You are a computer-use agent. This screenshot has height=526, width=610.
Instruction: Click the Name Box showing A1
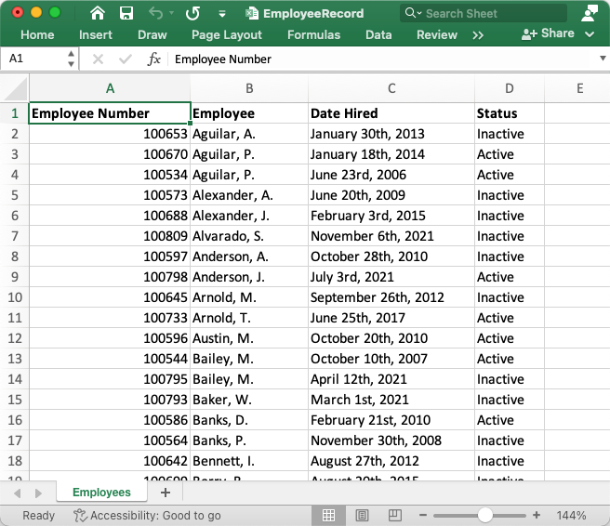coord(33,59)
